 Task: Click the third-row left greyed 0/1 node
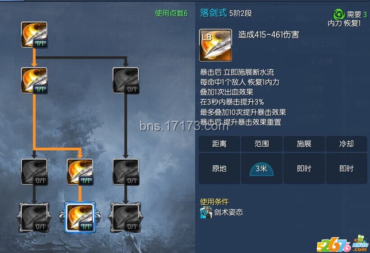pos(34,172)
